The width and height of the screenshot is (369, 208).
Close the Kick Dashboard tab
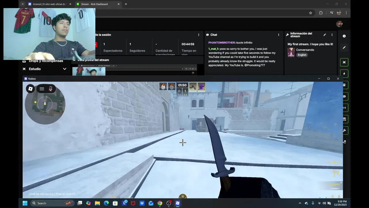pyautogui.click(x=118, y=4)
